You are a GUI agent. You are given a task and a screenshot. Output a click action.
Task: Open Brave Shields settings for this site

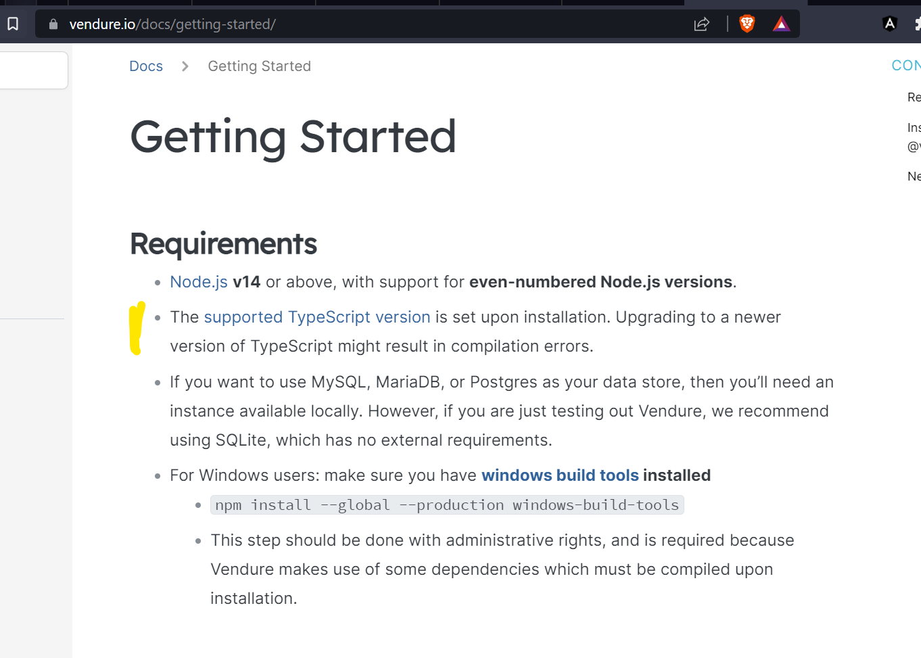[x=747, y=24]
